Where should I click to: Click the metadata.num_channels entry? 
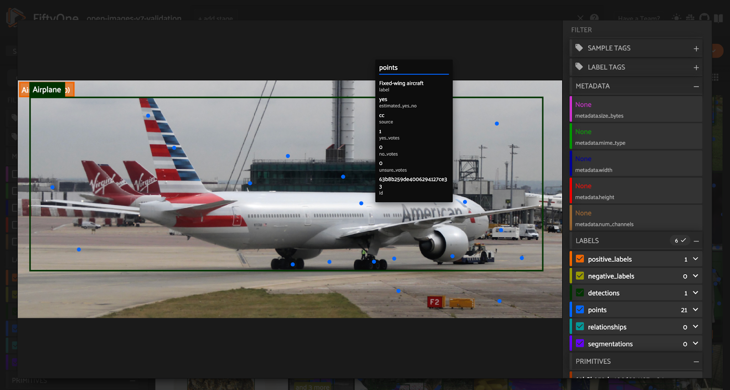(636, 218)
